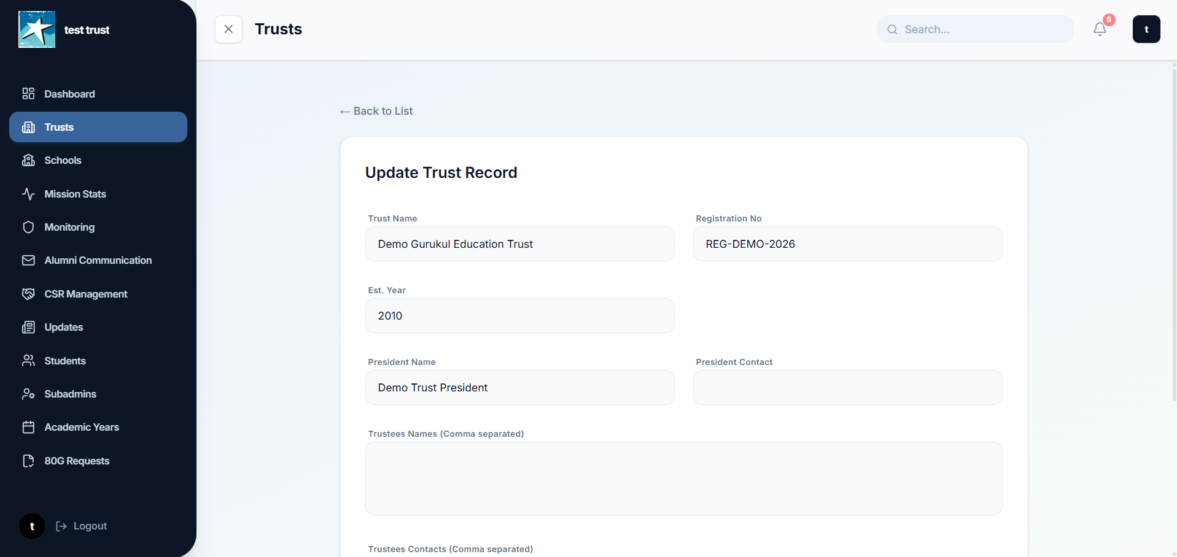
Task: Open Mission Stats page
Action: 98,194
